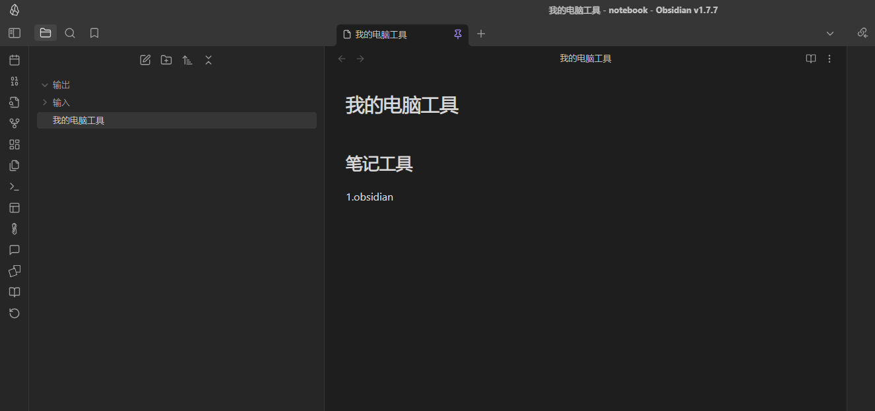Navigate back in the editor
Screen dimensions: 875x411
(342, 59)
